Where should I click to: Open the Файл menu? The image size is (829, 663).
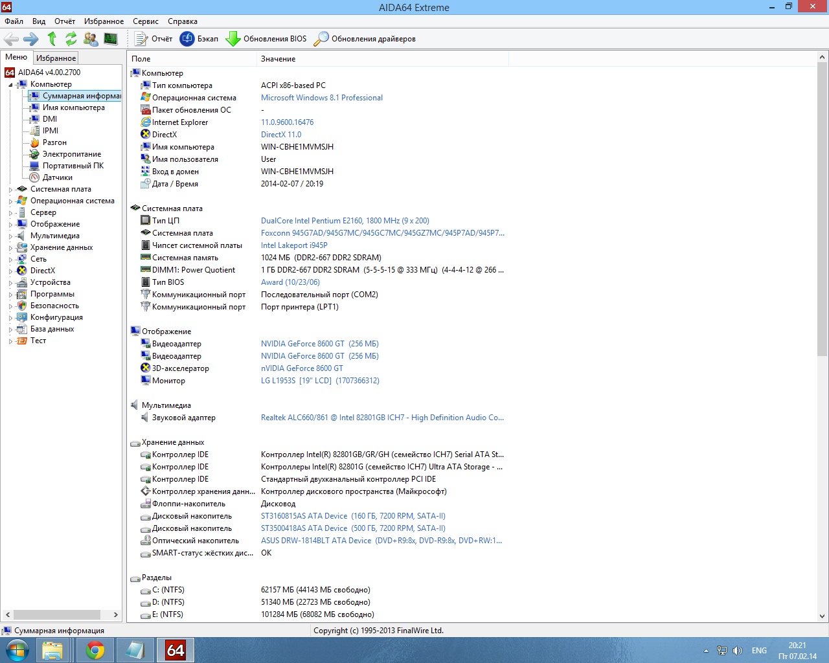click(x=14, y=21)
